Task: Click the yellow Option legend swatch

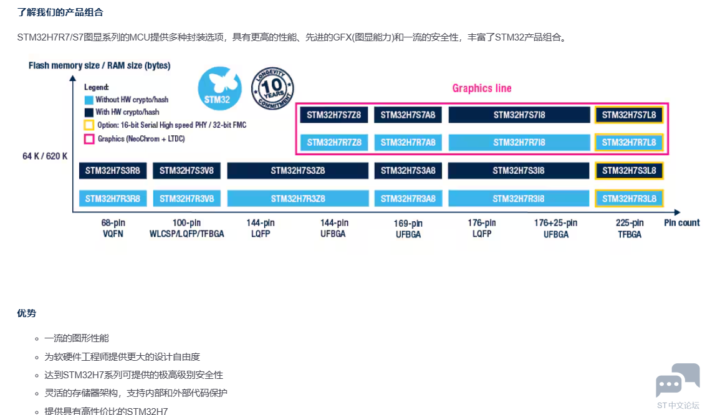Action: click(x=89, y=125)
